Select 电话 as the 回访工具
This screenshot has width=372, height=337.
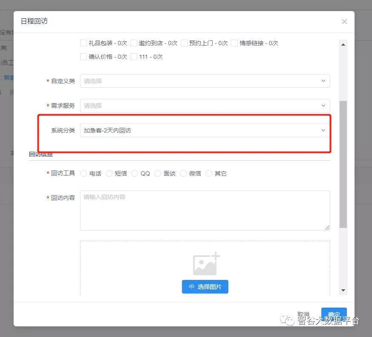point(84,173)
